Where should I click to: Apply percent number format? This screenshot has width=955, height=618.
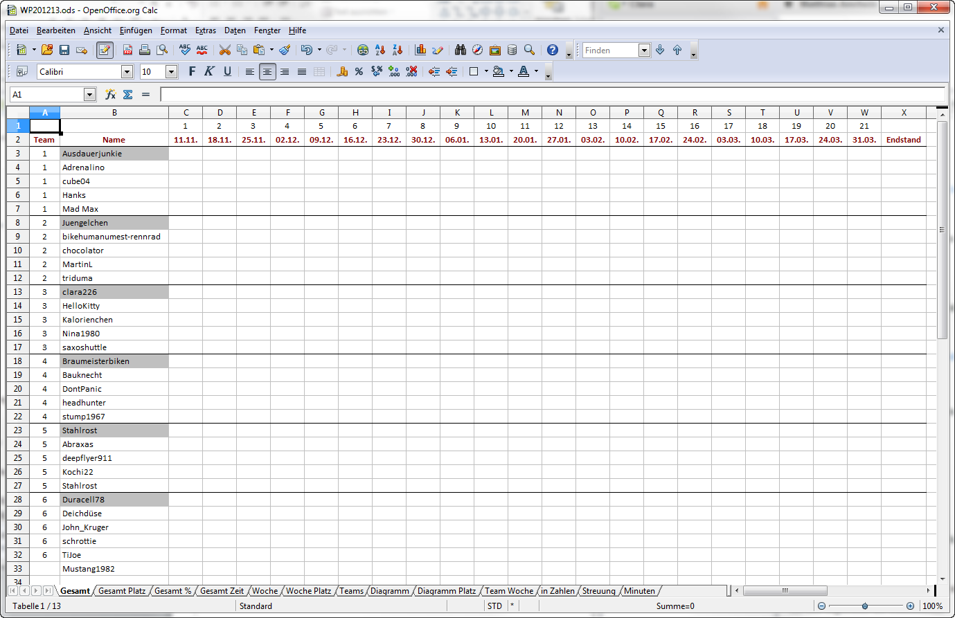[359, 71]
